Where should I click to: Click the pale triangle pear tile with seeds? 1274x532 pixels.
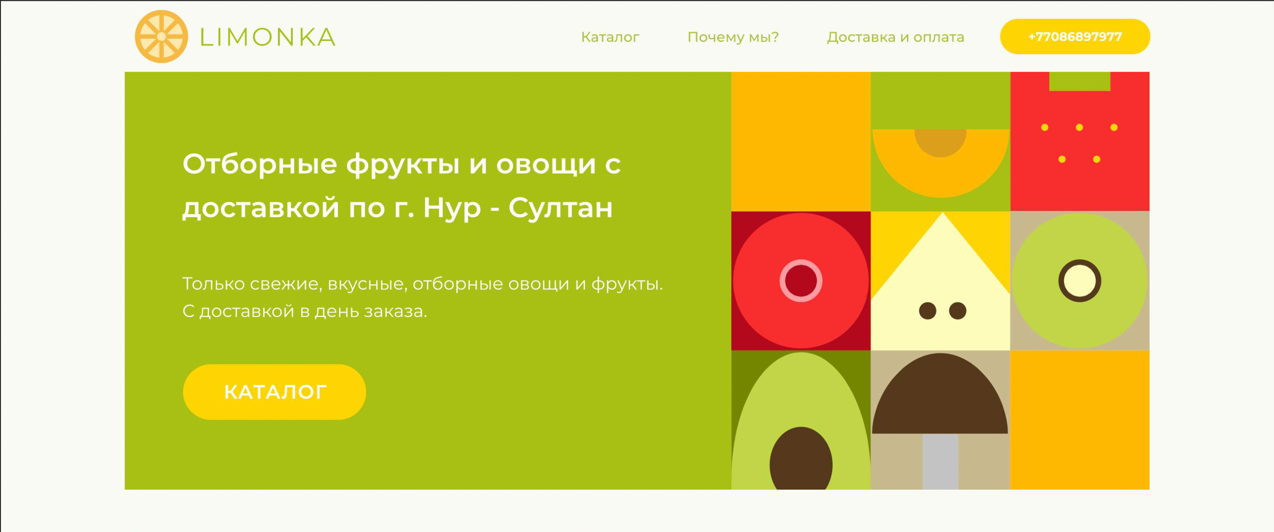(940, 281)
